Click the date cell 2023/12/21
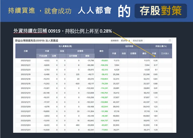Viewport: 193px width, 138px height. (26, 65)
